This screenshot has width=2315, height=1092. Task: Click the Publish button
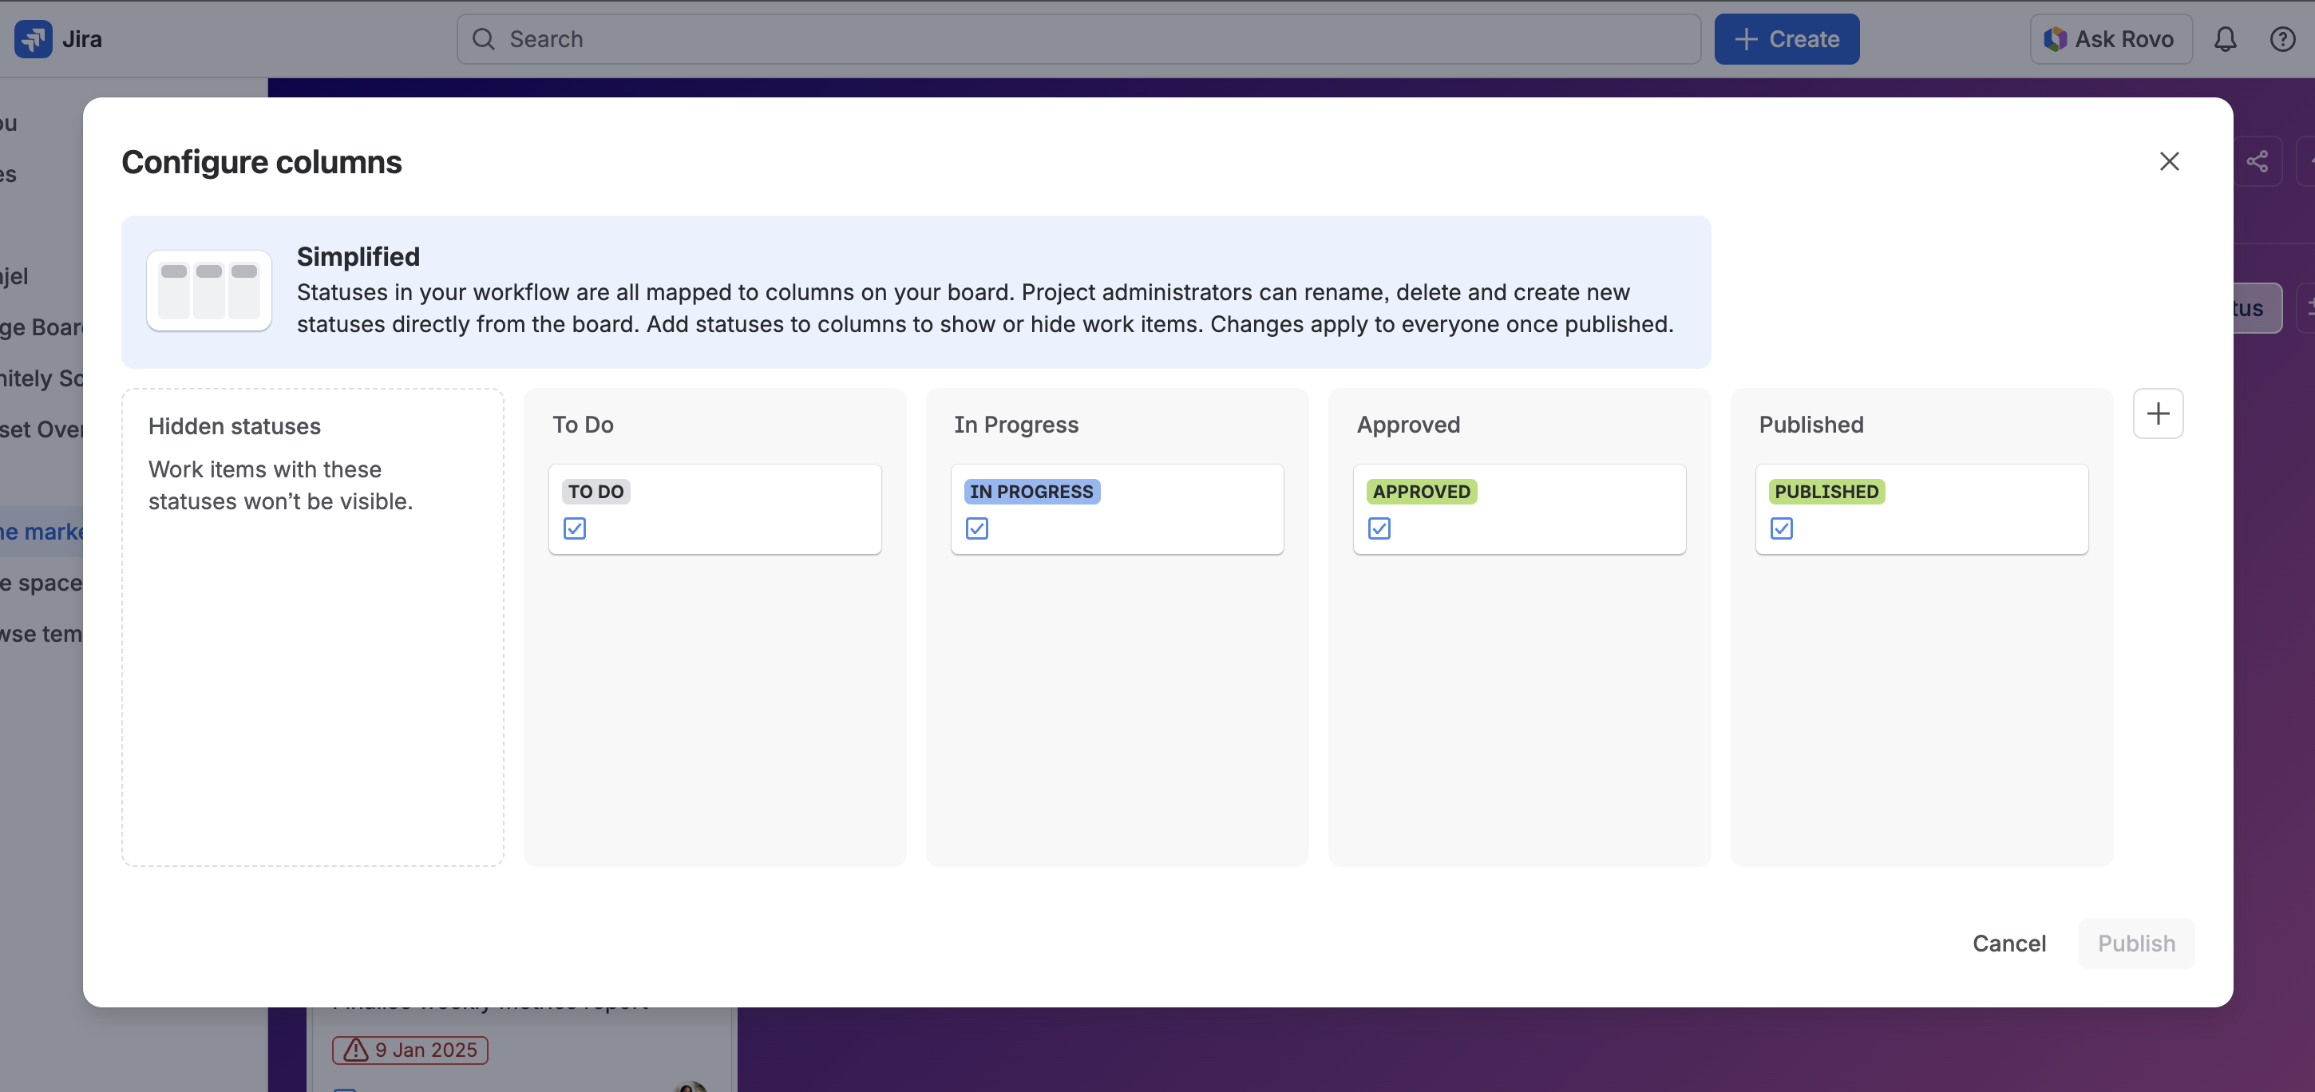[x=2136, y=943]
